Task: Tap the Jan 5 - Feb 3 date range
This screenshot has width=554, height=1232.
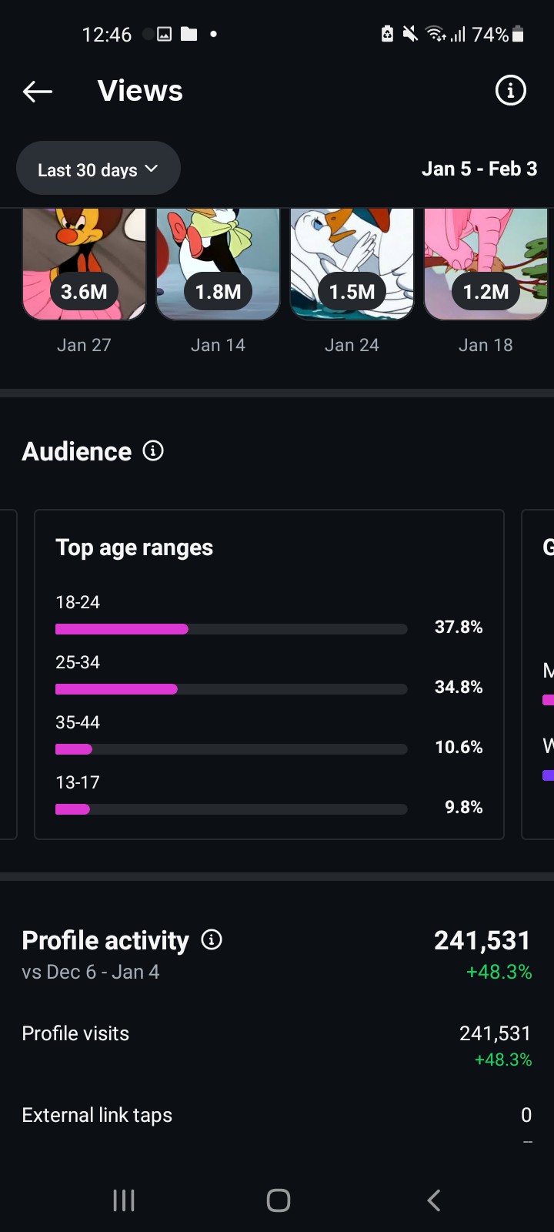Action: click(479, 169)
